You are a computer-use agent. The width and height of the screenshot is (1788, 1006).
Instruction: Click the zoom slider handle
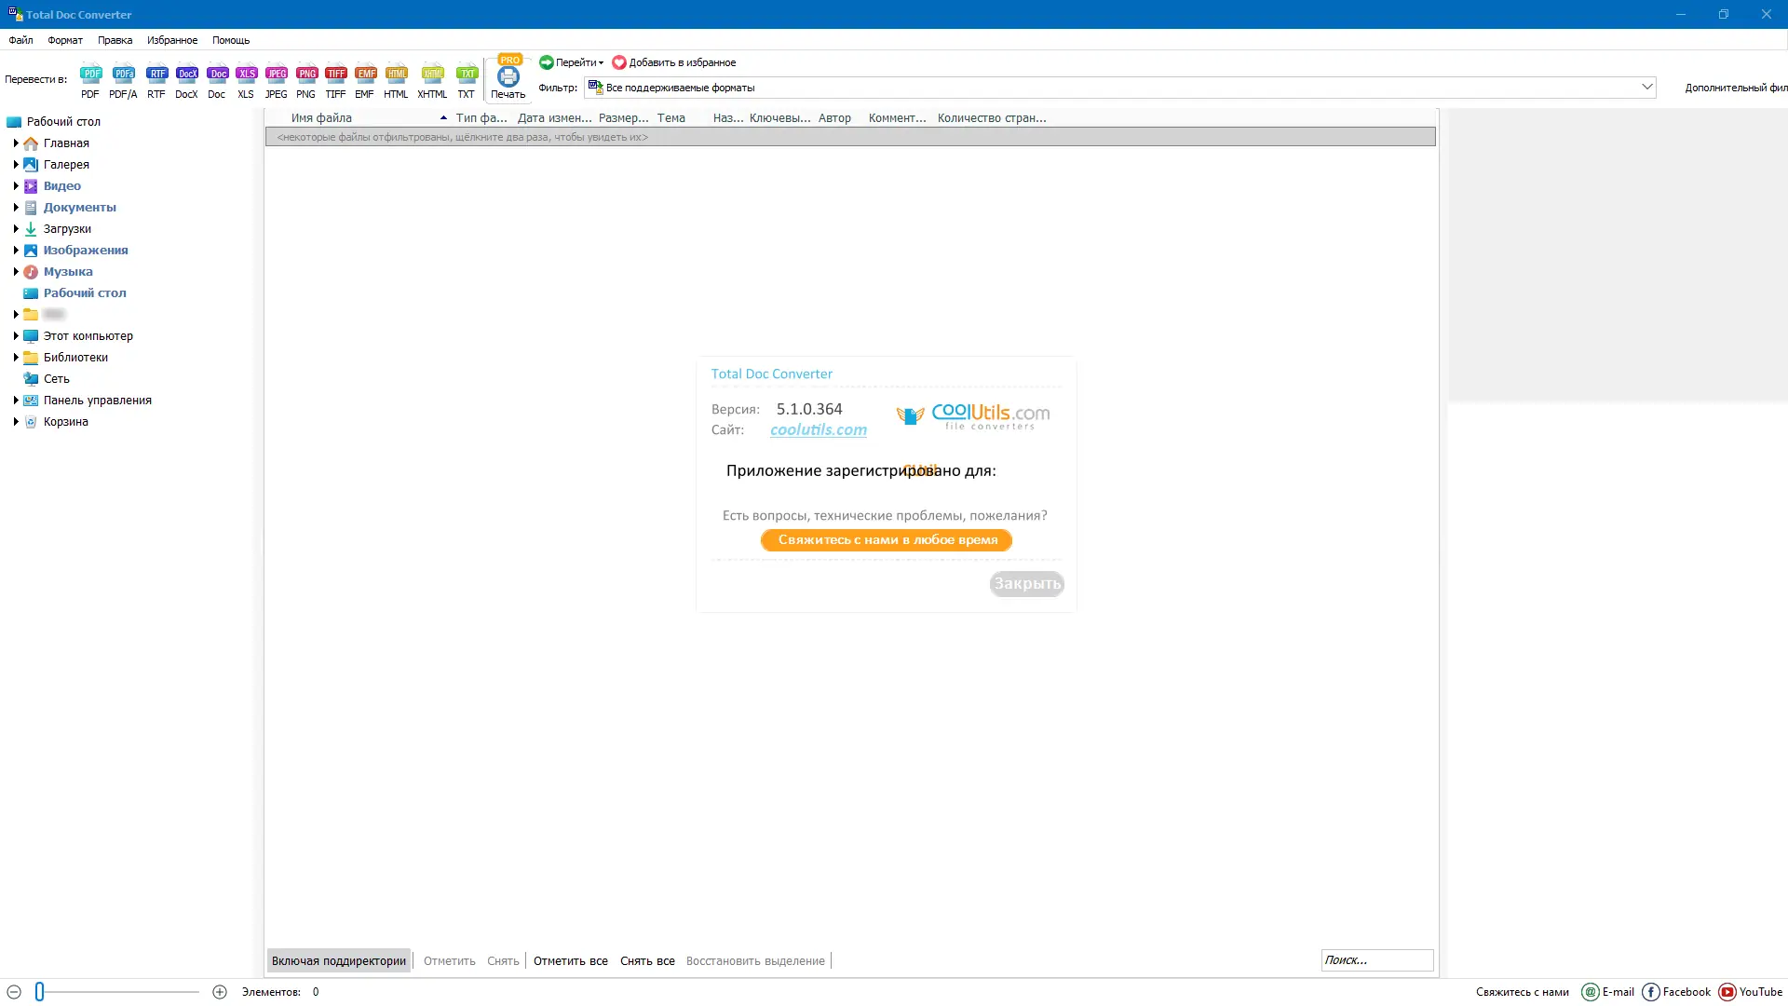[x=40, y=992]
